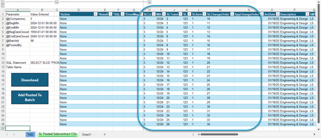Image resolution: width=321 pixels, height=138 pixels.
Task: Go to next sheet arrow
Action: click(14, 134)
